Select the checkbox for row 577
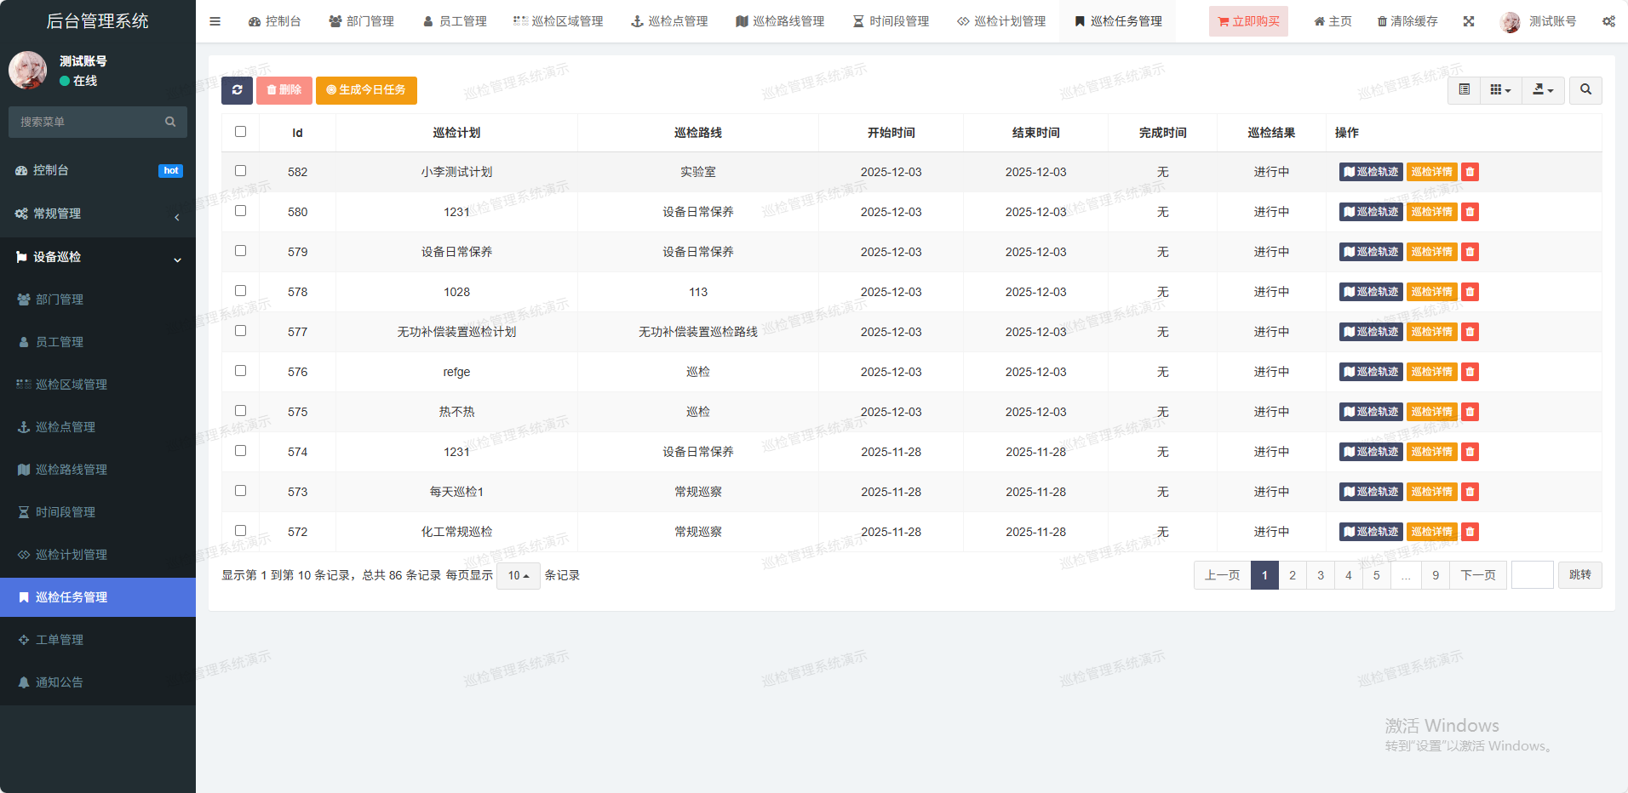 [240, 331]
